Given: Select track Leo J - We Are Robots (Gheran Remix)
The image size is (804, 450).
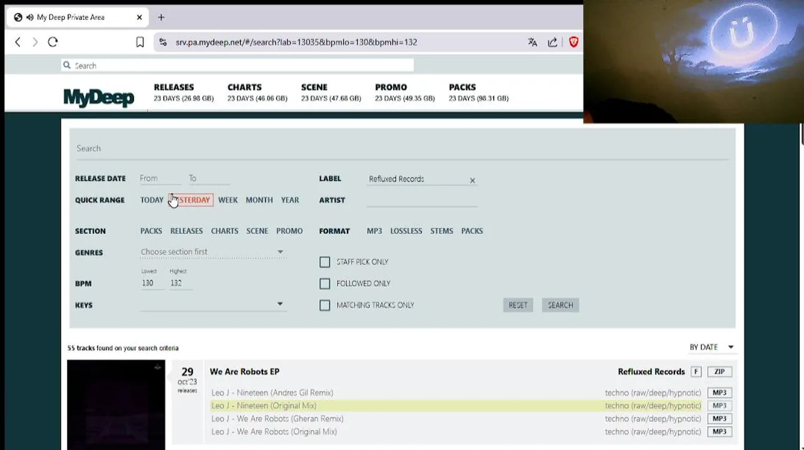Looking at the screenshot, I should [x=277, y=419].
